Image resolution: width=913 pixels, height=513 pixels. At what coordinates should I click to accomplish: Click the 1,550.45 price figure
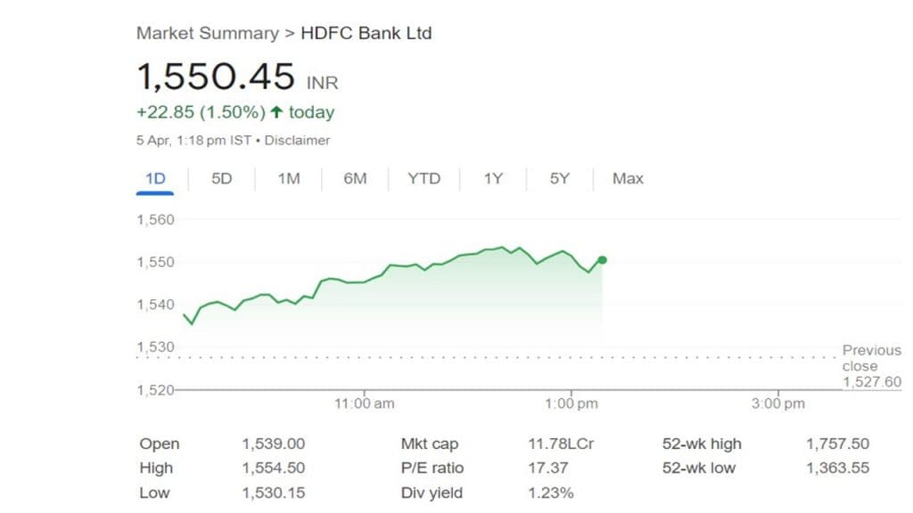(215, 77)
